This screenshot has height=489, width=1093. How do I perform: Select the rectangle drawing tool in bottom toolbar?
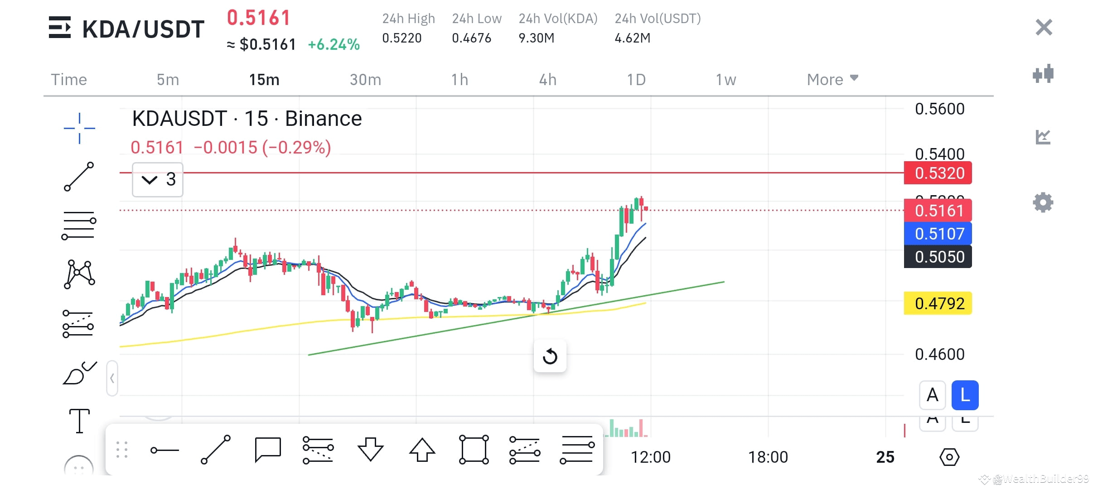[474, 450]
